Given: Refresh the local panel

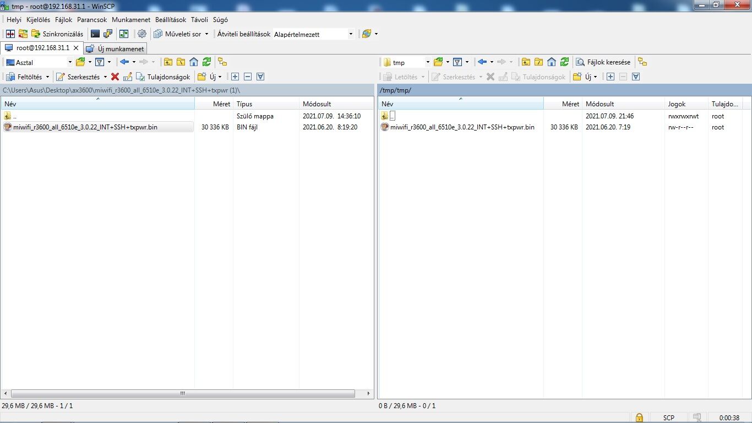Looking at the screenshot, I should point(206,62).
